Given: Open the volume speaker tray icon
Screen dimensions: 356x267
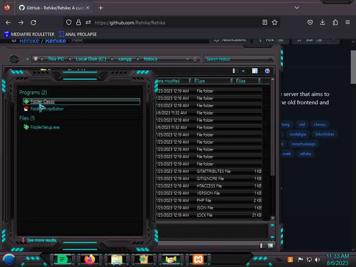Looking at the screenshot, I should click(317, 259).
